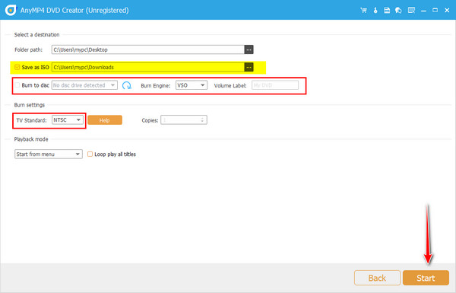Enable Loop play all titles
Screen dimensions: 456x293
90,154
